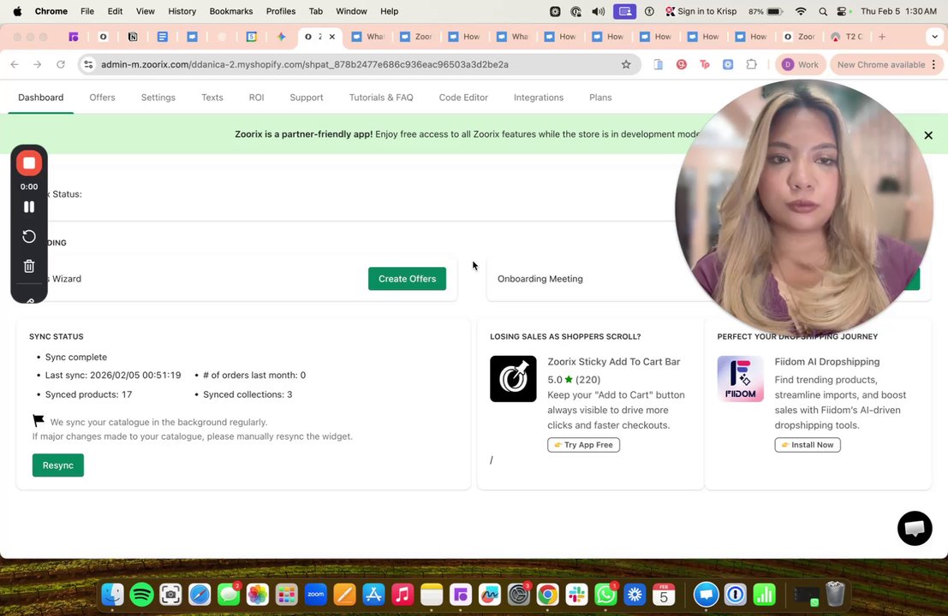Open Zoom from the dock
The height and width of the screenshot is (616, 948).
click(316, 595)
